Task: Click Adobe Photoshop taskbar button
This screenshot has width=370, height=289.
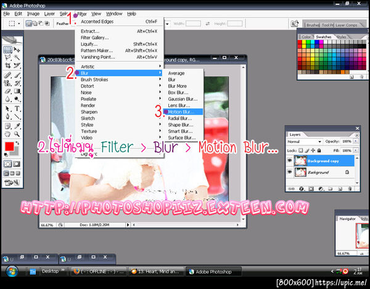Action: click(213, 272)
